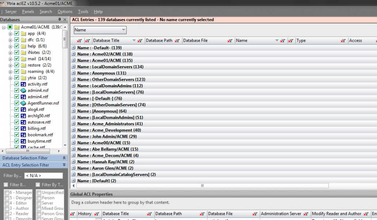
Task: Click the filter icon beside Database Title header
Action: coord(140,41)
